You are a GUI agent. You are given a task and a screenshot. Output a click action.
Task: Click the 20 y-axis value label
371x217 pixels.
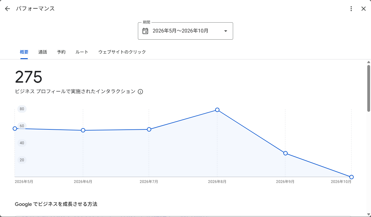[x=22, y=160]
